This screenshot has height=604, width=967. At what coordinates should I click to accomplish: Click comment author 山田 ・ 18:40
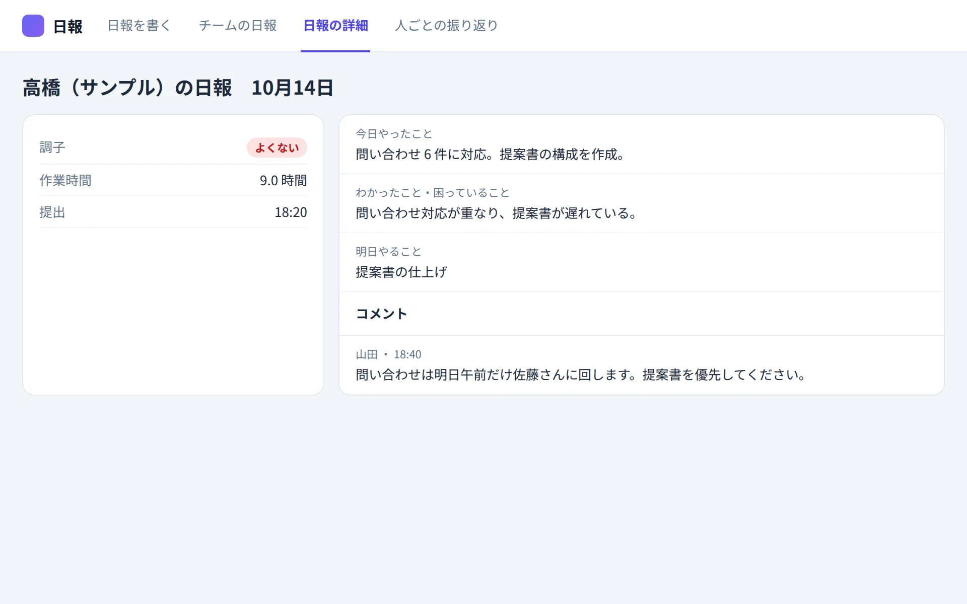[388, 354]
